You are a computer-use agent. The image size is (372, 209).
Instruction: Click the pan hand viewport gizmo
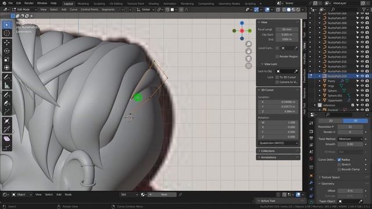pyautogui.click(x=248, y=51)
